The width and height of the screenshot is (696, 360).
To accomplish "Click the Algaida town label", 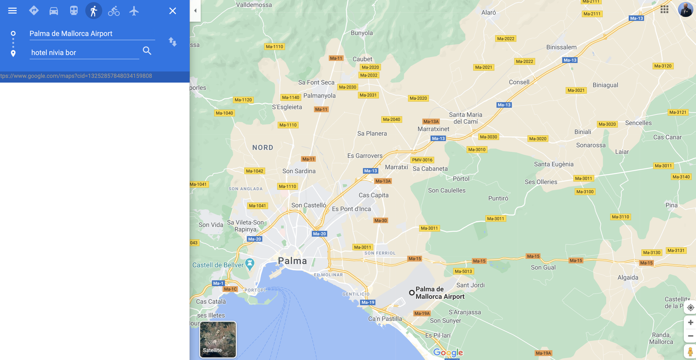I will click(x=628, y=278).
